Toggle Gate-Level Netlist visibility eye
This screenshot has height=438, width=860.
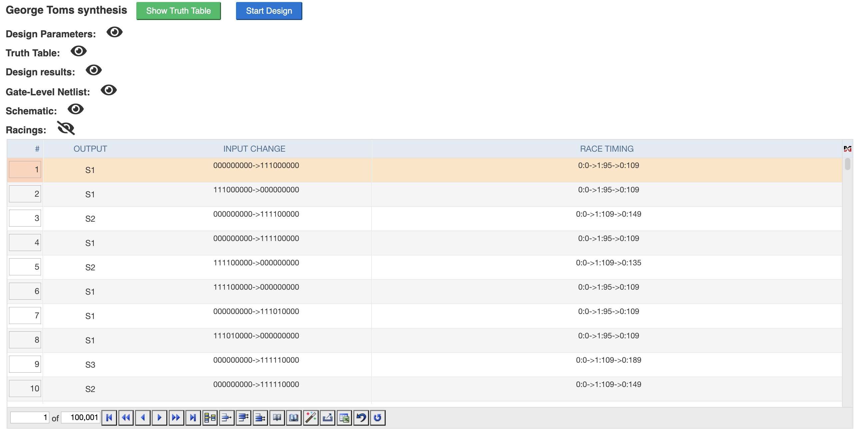click(109, 90)
